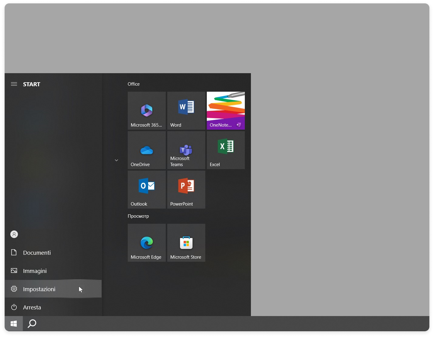Launch Word from the Office tiles
Screen dimensions: 434x337
pyautogui.click(x=186, y=111)
